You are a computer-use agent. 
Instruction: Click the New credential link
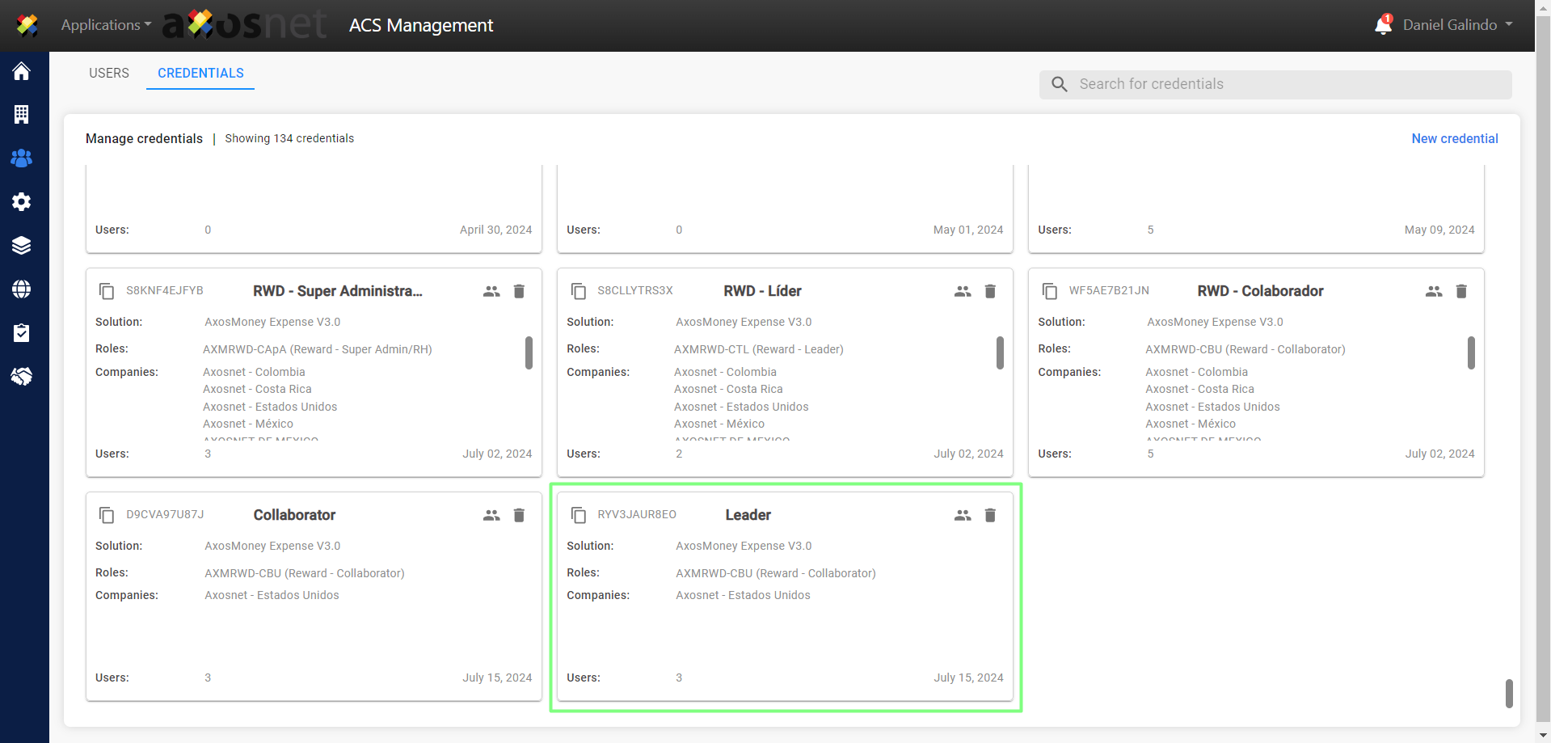pyautogui.click(x=1454, y=138)
